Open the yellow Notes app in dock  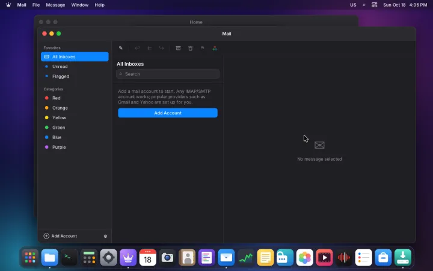265,258
